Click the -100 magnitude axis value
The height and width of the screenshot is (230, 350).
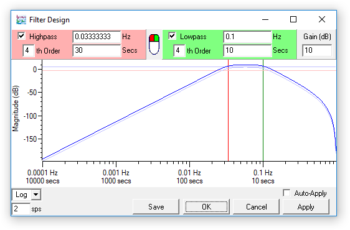click(30, 116)
